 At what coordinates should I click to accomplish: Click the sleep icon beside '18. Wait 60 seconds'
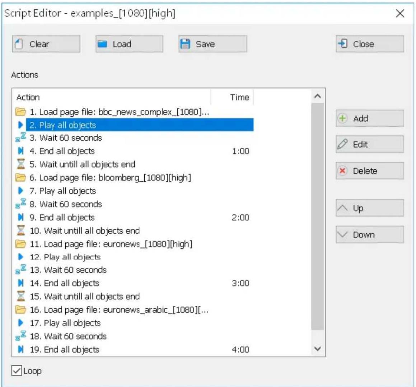pyautogui.click(x=20, y=336)
